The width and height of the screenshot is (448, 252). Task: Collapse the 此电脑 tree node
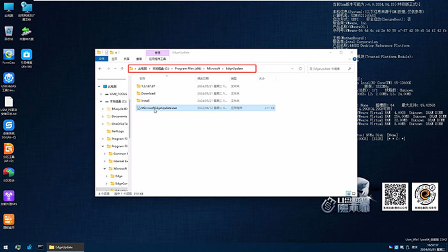pos(99,86)
